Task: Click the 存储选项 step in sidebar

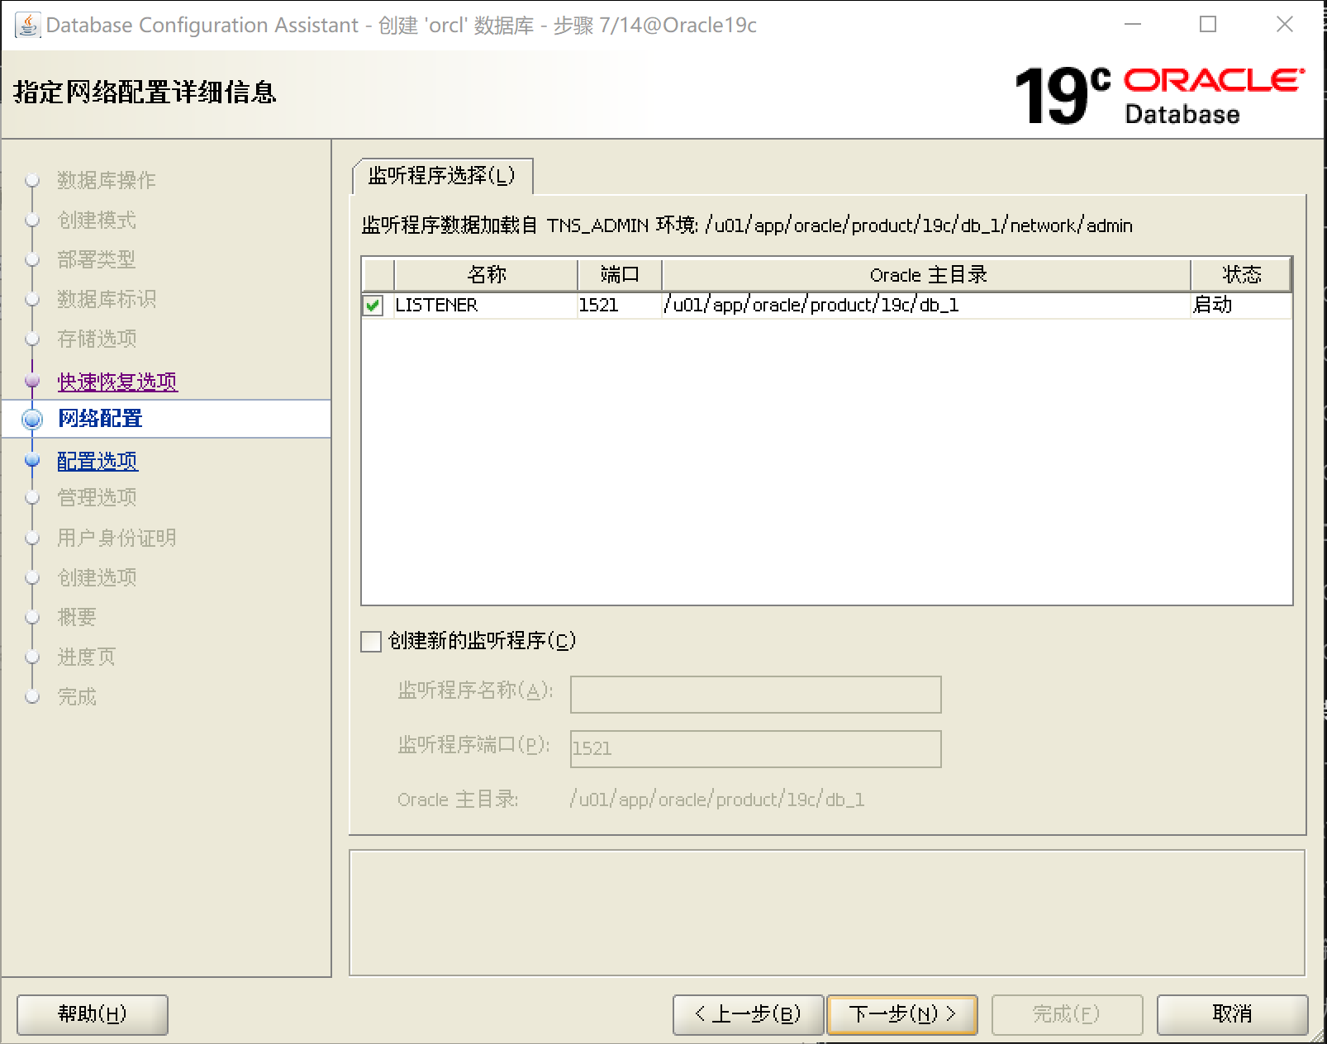Action: point(97,339)
